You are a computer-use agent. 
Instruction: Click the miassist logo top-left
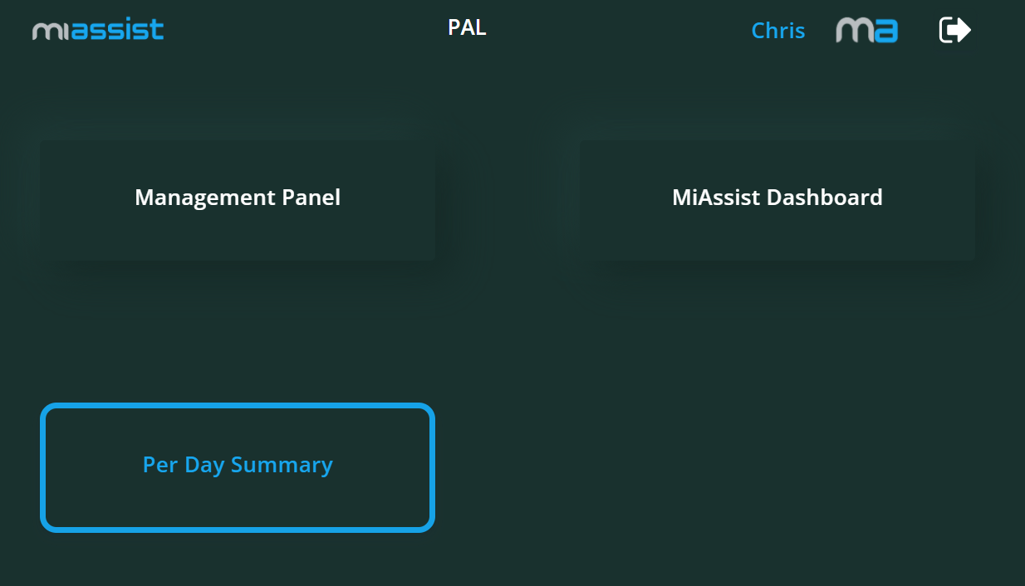[x=98, y=31]
